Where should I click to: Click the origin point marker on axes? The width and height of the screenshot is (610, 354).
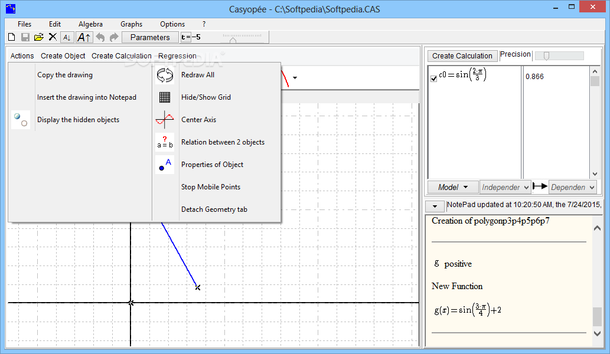(x=131, y=303)
